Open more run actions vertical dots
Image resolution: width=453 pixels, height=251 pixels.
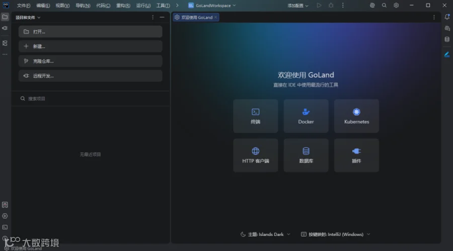[x=343, y=5]
